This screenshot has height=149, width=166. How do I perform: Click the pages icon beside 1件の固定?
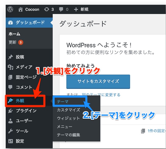[x=143, y=131]
